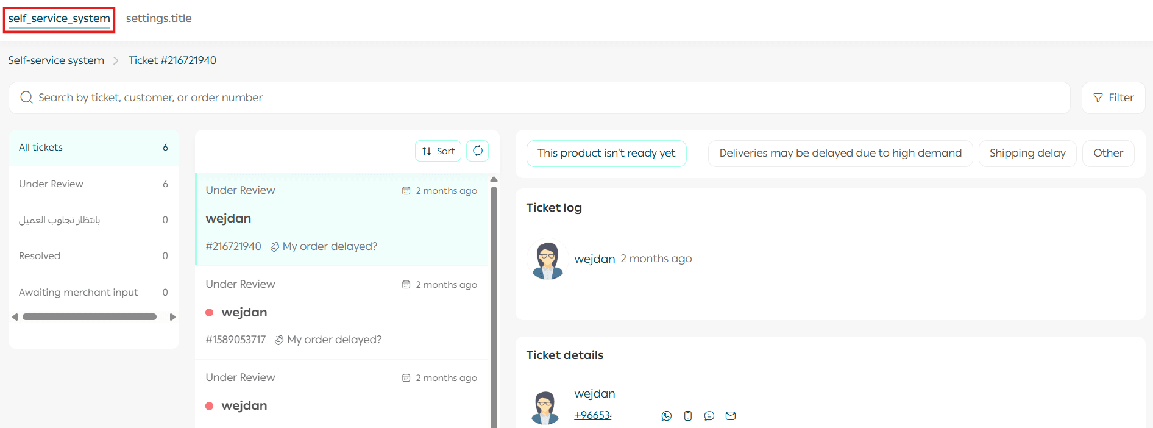The height and width of the screenshot is (428, 1153).
Task: Click wejdan's avatar in Ticket details
Action: pyautogui.click(x=545, y=407)
